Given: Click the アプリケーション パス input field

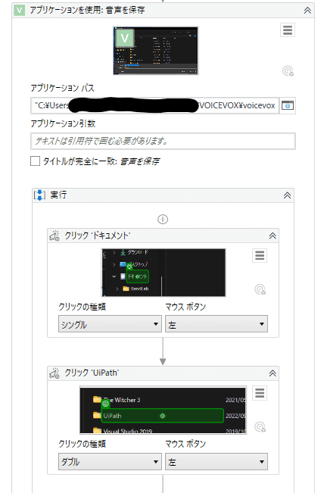Looking at the screenshot, I should point(155,106).
